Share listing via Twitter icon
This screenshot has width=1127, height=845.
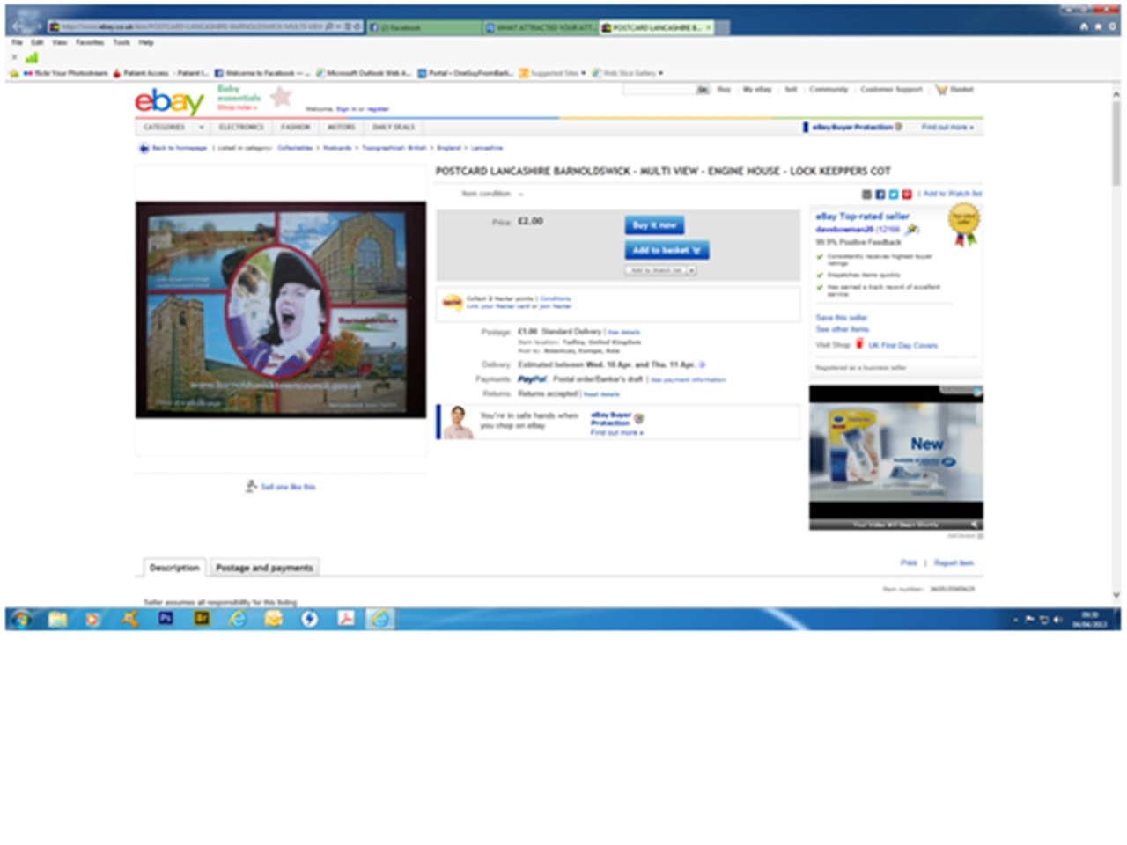tap(893, 195)
